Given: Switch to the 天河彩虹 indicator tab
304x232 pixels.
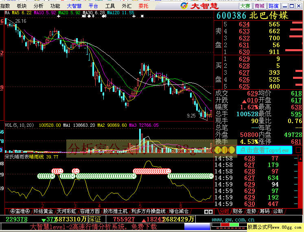Looking at the screenshot, I should [x=66, y=211].
